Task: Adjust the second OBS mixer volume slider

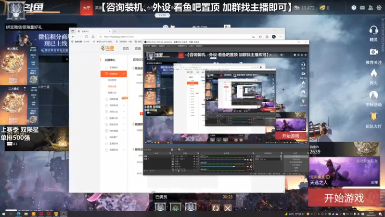Action: 224,166
